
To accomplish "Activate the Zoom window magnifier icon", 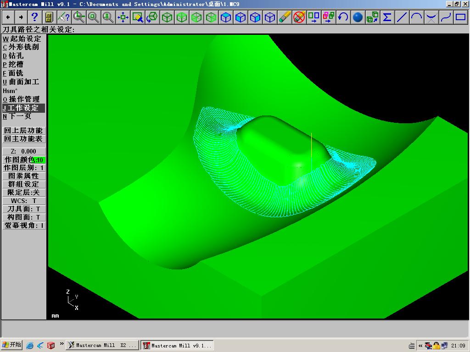I will tap(79, 17).
